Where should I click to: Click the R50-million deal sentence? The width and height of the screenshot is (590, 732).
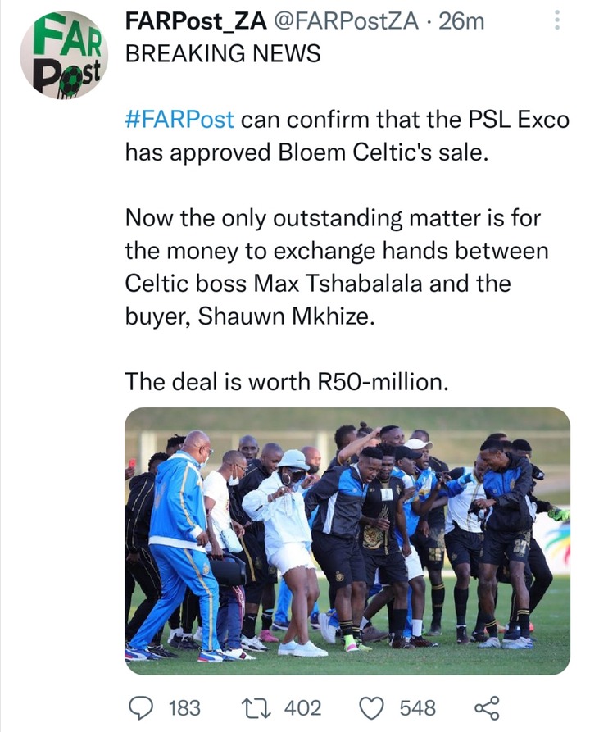(x=287, y=382)
